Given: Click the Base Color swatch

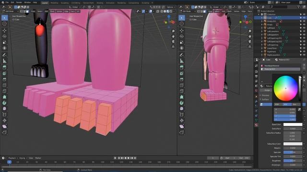Looking at the screenshot, I should pyautogui.click(x=293, y=124).
